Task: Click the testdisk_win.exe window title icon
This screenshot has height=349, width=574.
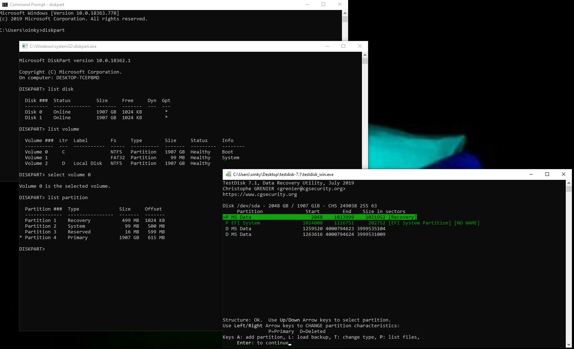Action: 228,174
